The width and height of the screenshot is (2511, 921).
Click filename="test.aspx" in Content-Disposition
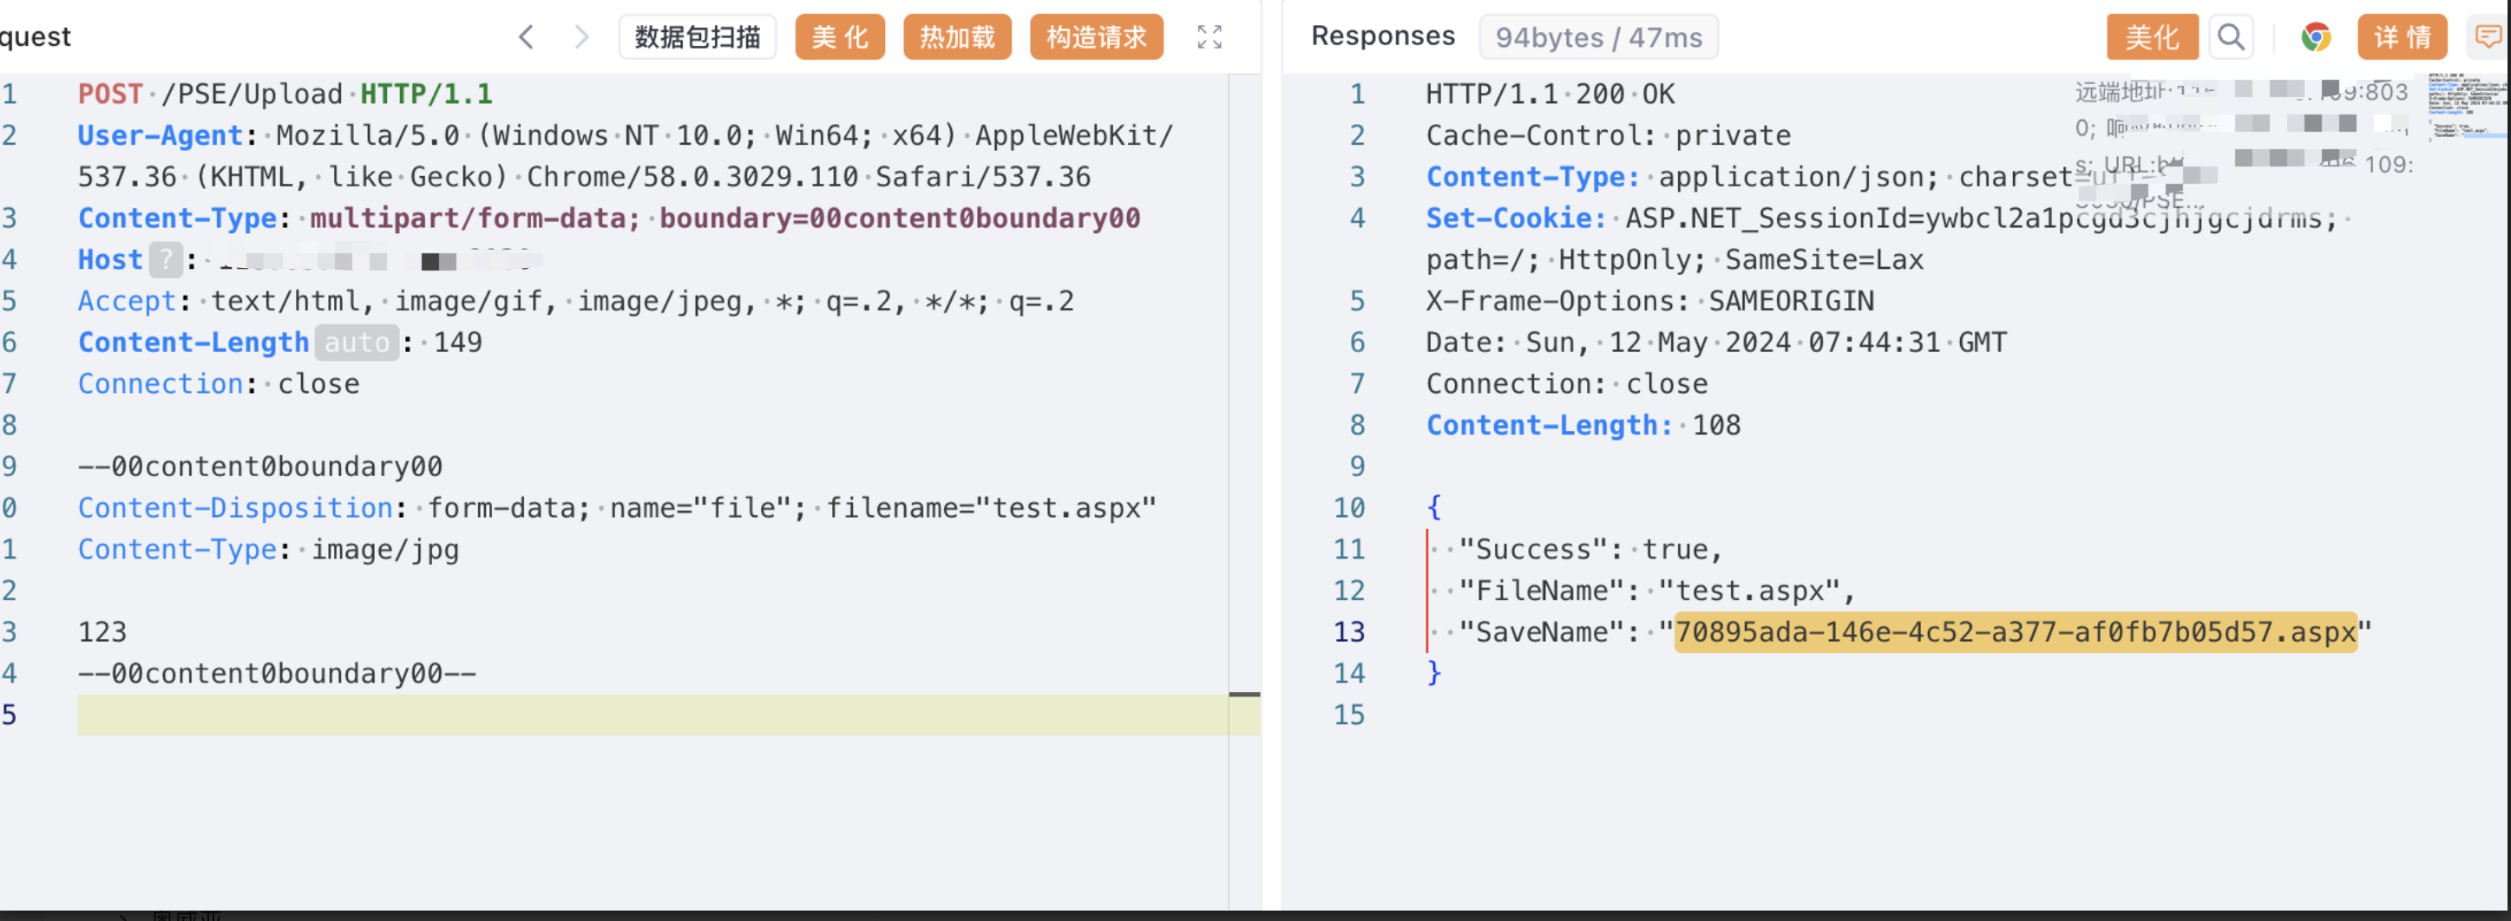[992, 508]
